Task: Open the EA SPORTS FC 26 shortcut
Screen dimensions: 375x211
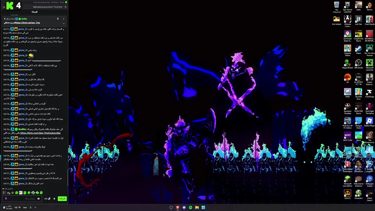Action: [359, 79]
